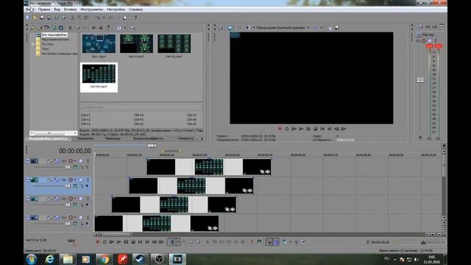Insert a region using the bottom toolbar icon
This screenshot has height=265, width=471.
[x=259, y=242]
